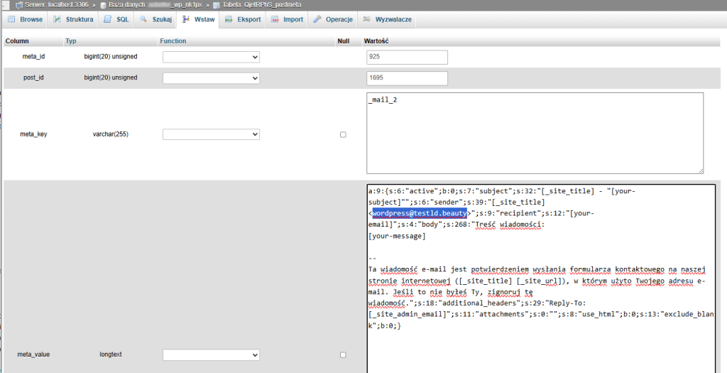This screenshot has width=727, height=373.
Task: Click the Wyzwalacze triggers icon
Action: pyautogui.click(x=367, y=19)
